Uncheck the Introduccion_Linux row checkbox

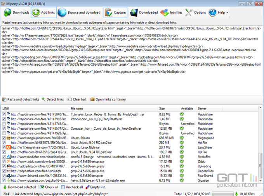(x=4, y=119)
